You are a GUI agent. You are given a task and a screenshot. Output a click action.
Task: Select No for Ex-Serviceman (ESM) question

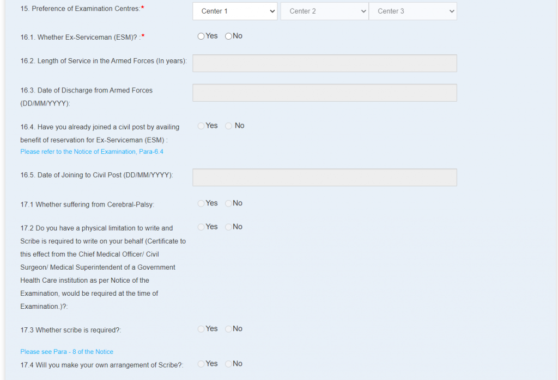[228, 36]
